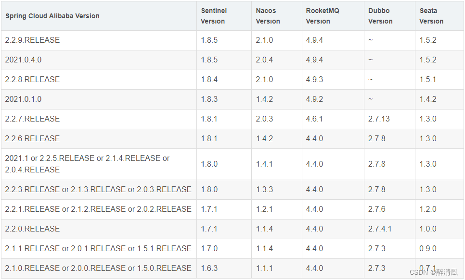Click Sentinel 1.8.4 in the 2.2.8.RELEASE row
Image resolution: width=465 pixels, height=280 pixels.
tap(209, 79)
